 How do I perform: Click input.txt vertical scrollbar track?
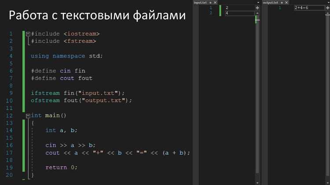(257, 97)
